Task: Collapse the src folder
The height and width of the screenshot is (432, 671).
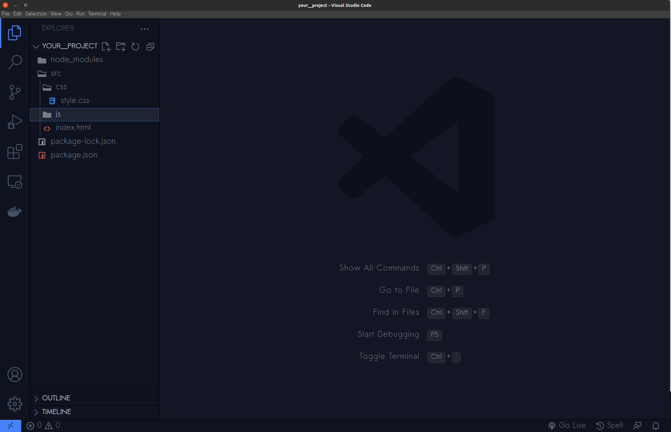Action: pyautogui.click(x=95, y=73)
